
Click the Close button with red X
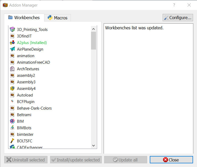tap(171, 160)
